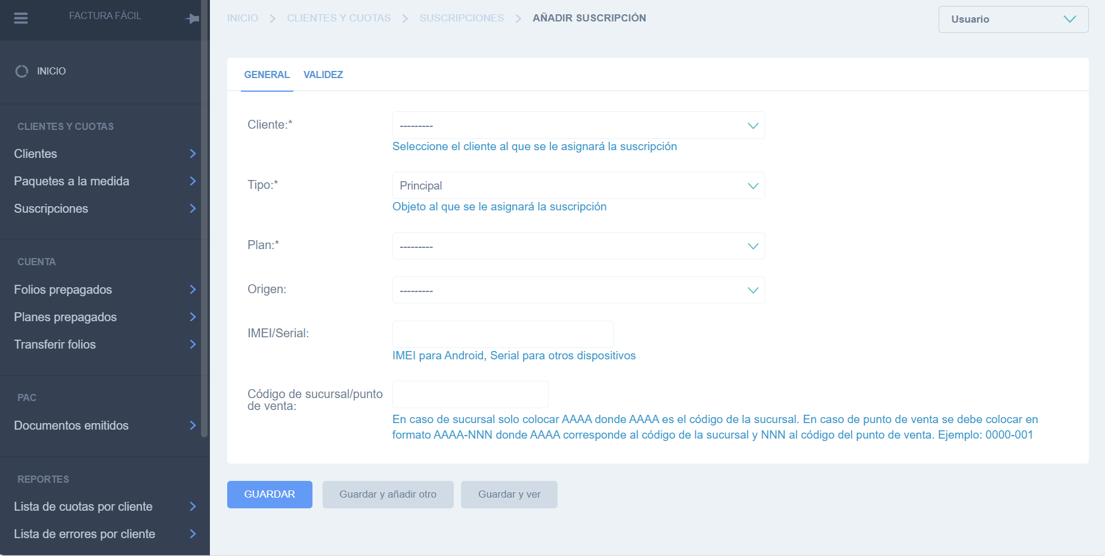Open the Plan dropdown

tap(578, 246)
